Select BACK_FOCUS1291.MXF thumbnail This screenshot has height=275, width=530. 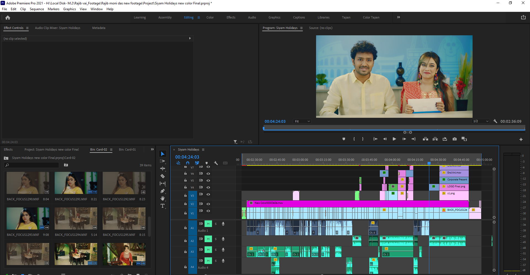76,183
